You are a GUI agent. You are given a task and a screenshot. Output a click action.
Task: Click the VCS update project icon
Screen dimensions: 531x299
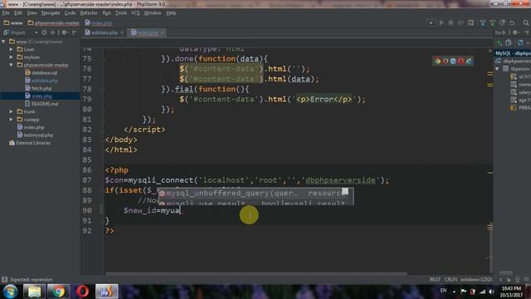tap(483, 22)
